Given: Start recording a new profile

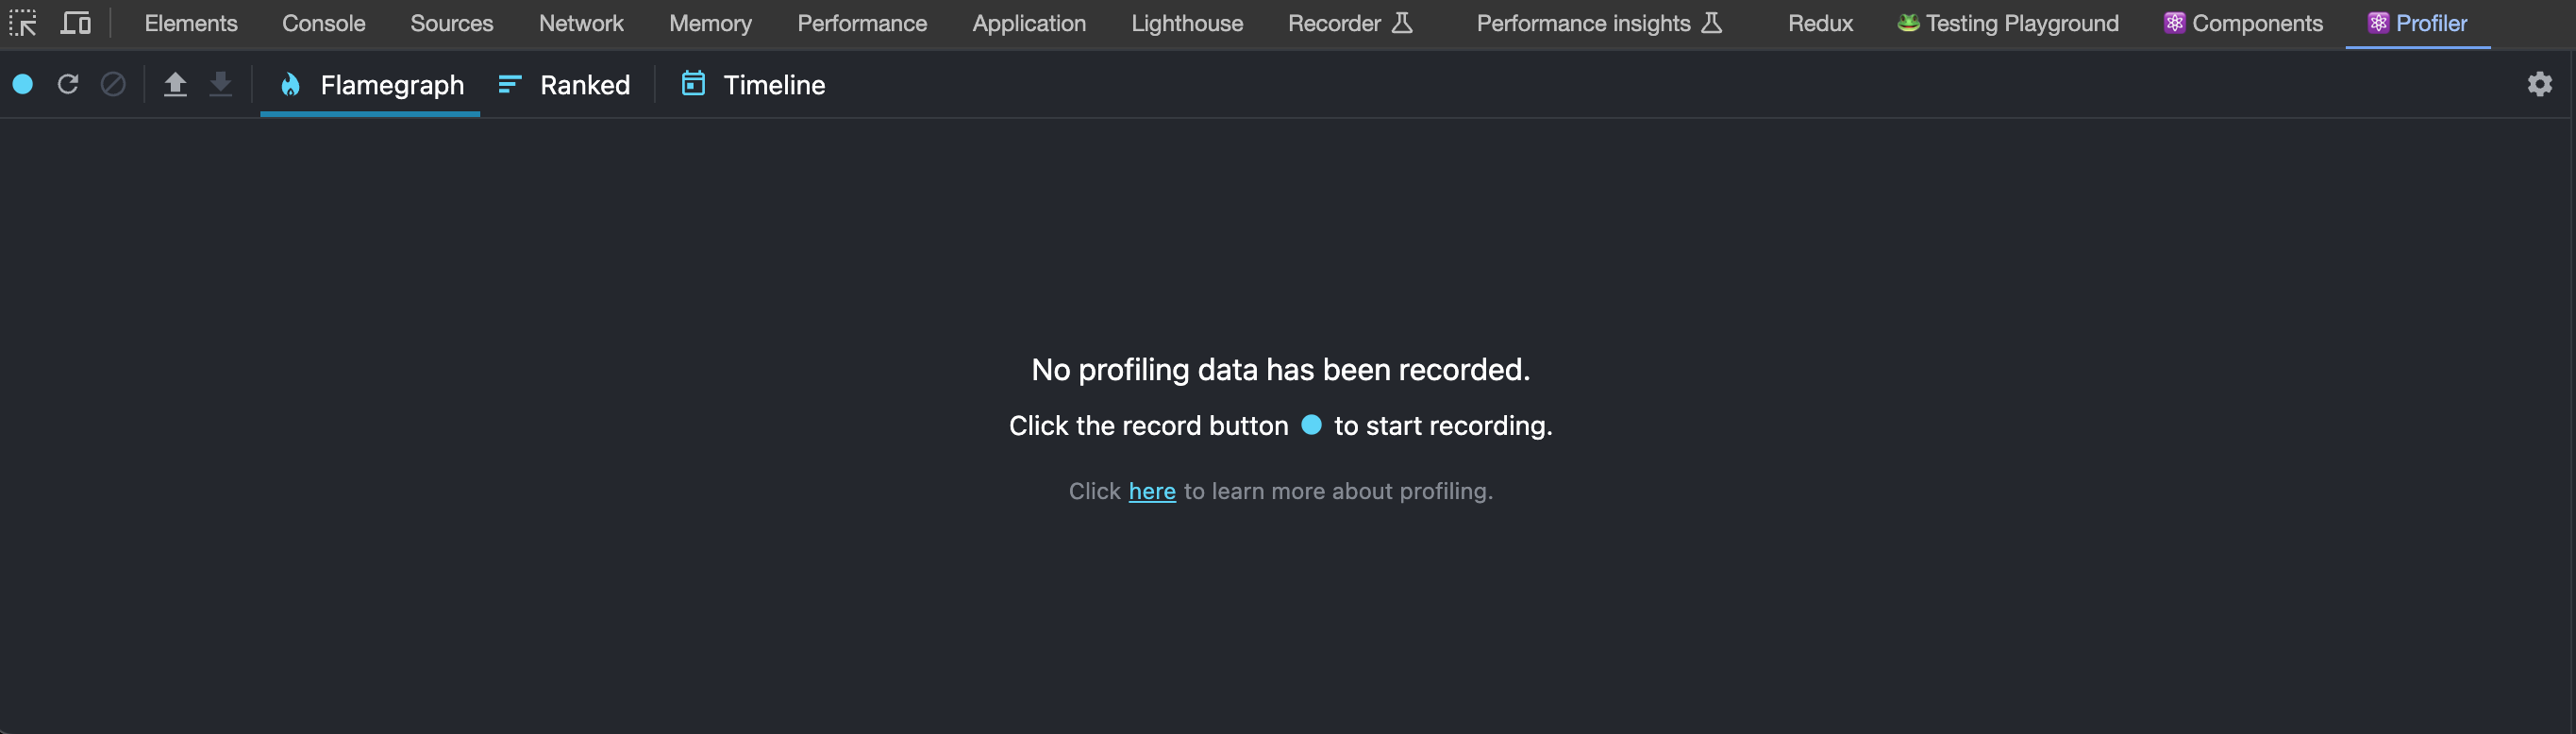Looking at the screenshot, I should (x=23, y=85).
